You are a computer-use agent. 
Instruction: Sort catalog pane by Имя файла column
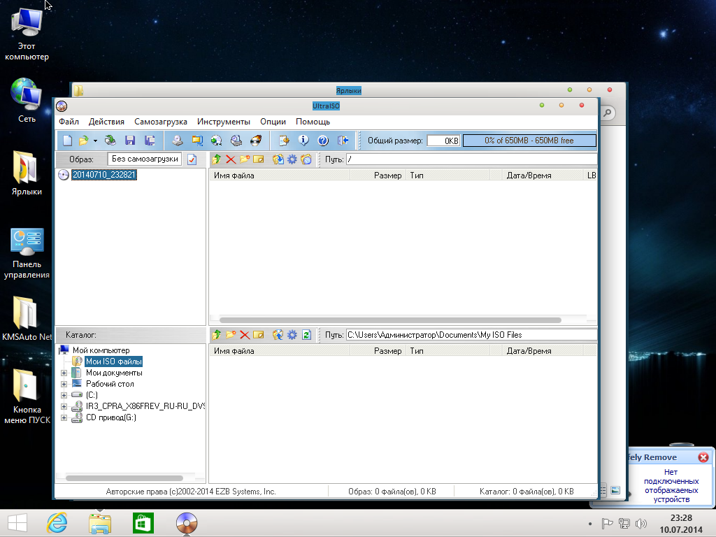(280, 351)
